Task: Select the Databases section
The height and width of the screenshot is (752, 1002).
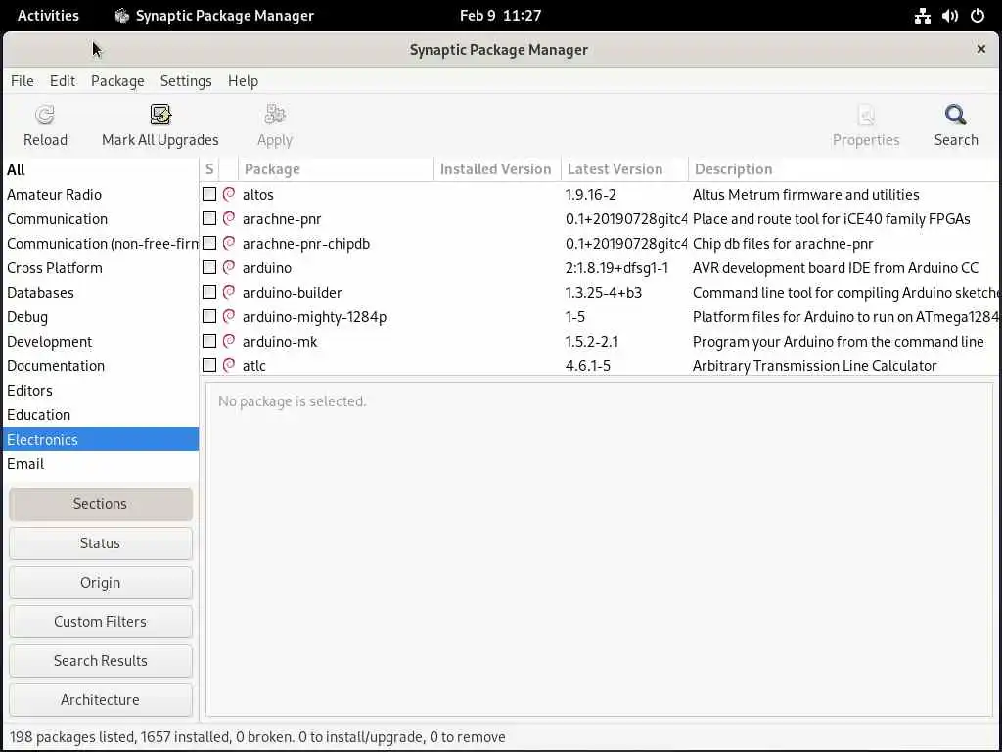Action: [101, 292]
